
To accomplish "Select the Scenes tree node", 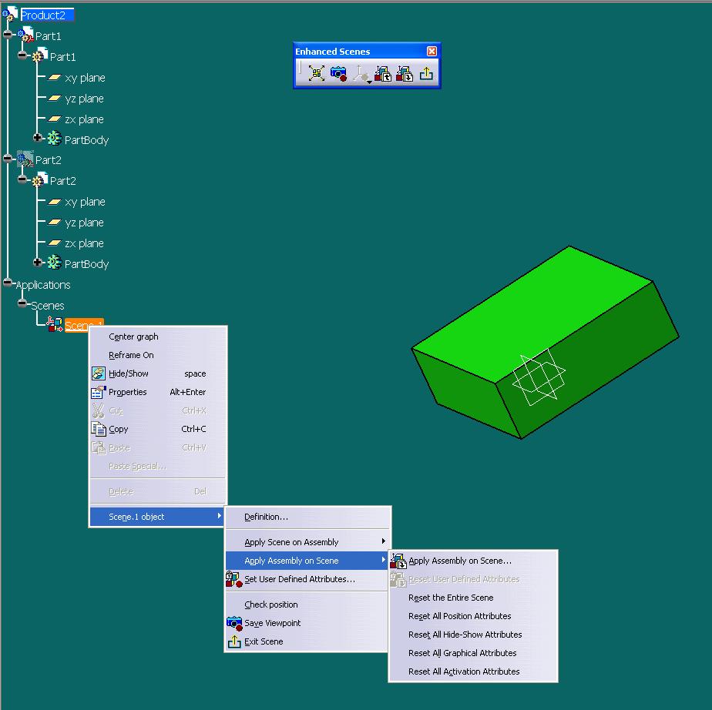I will pyautogui.click(x=47, y=306).
